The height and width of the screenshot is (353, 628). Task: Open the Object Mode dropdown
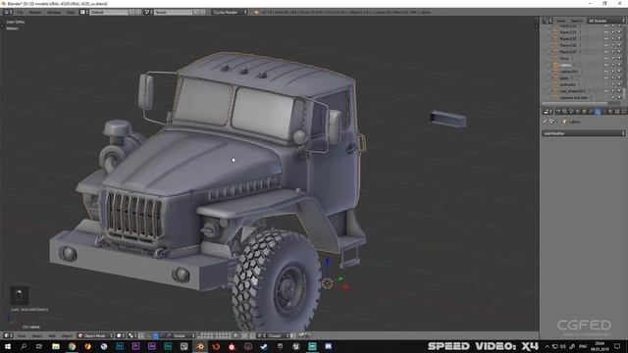(95, 335)
